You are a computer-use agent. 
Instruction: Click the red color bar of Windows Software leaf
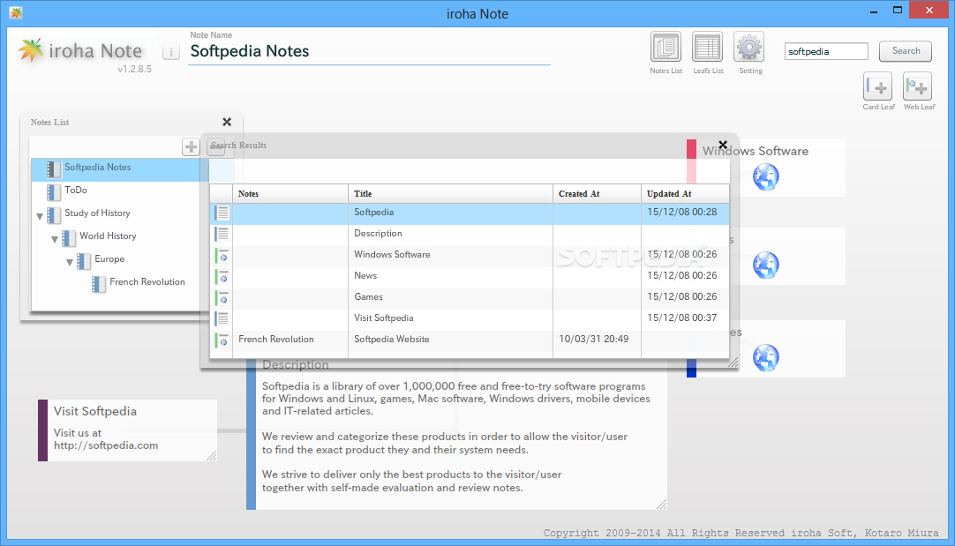click(691, 161)
